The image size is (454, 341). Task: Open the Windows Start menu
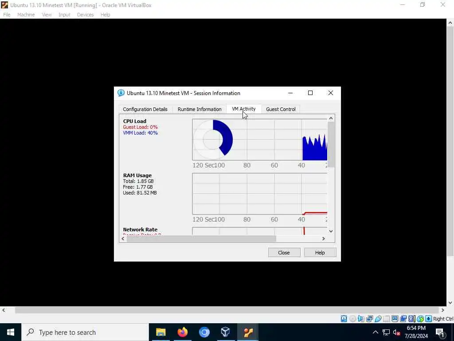pos(11,332)
